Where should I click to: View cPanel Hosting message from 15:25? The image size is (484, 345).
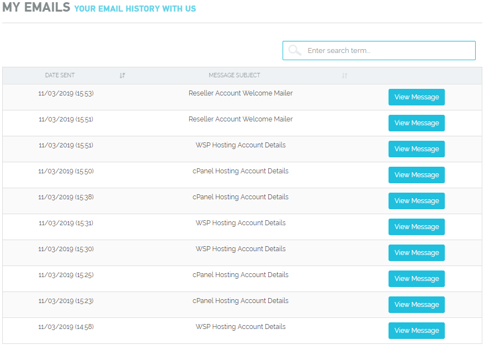tap(417, 279)
